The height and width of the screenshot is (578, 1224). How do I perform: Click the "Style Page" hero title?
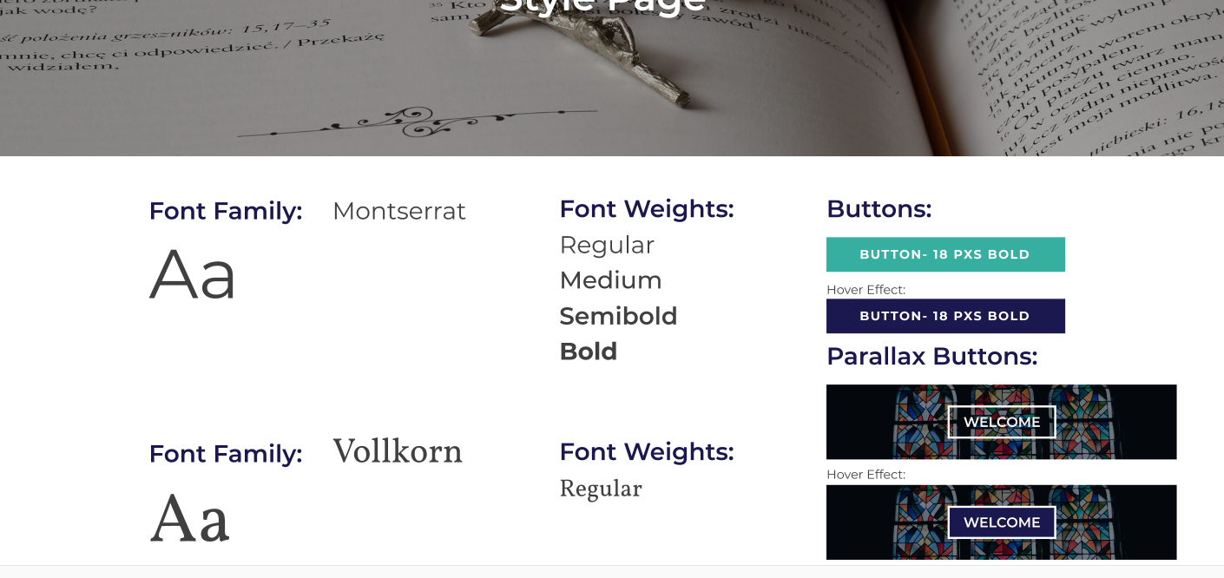[602, 7]
